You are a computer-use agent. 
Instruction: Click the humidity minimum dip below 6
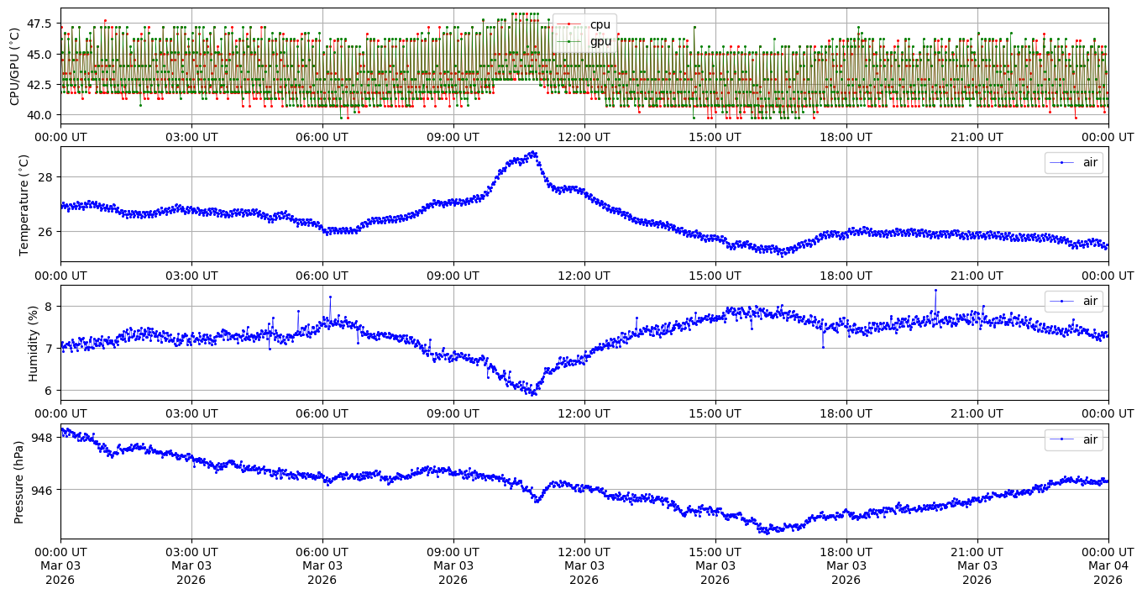coord(532,393)
